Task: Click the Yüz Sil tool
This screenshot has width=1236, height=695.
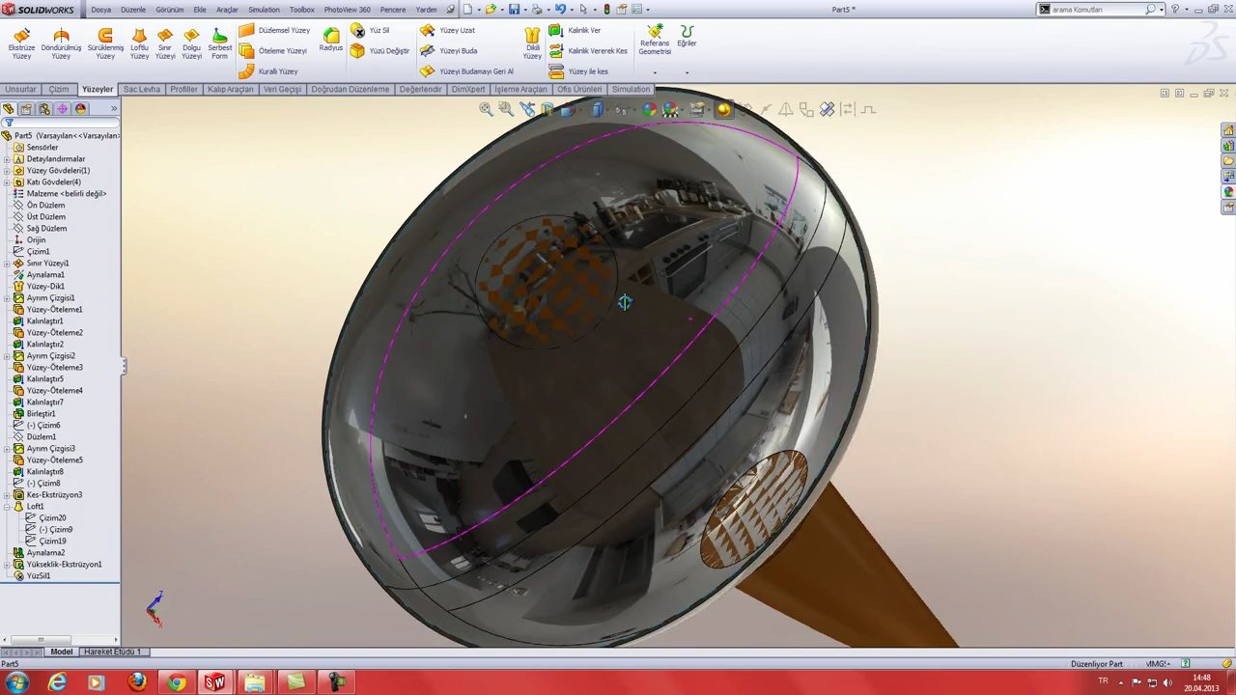Action: point(370,30)
